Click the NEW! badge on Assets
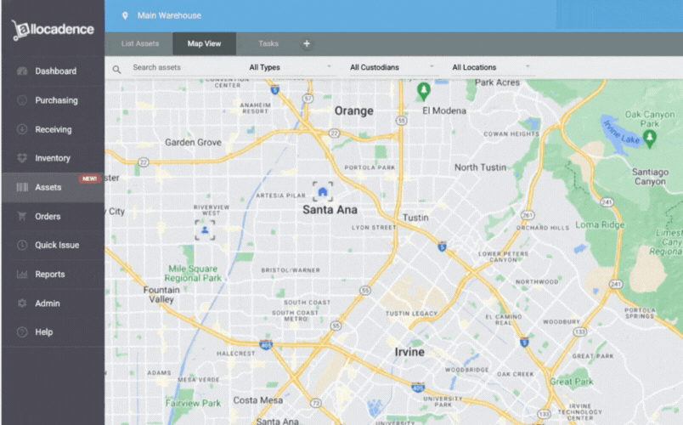Screen dimensions: 683x425 coord(89,178)
